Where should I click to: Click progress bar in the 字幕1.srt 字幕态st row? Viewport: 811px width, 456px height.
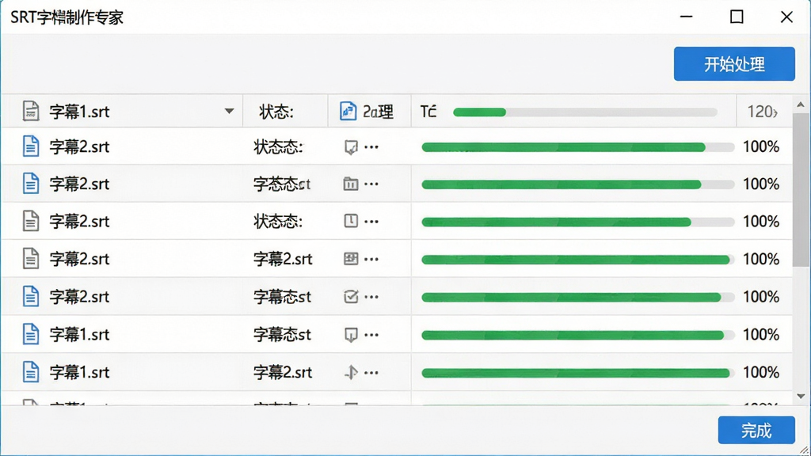click(577, 336)
